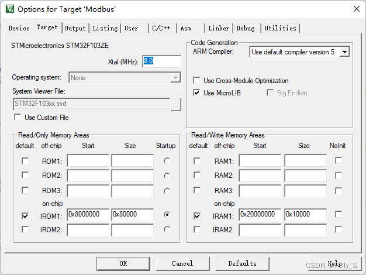Viewport: 366px width, 275px height.
Task: Check the IRAM2 default checkbox
Action: [x=197, y=229]
